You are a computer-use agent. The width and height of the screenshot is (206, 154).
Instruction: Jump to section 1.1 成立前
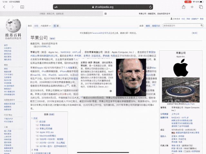(x=41, y=122)
